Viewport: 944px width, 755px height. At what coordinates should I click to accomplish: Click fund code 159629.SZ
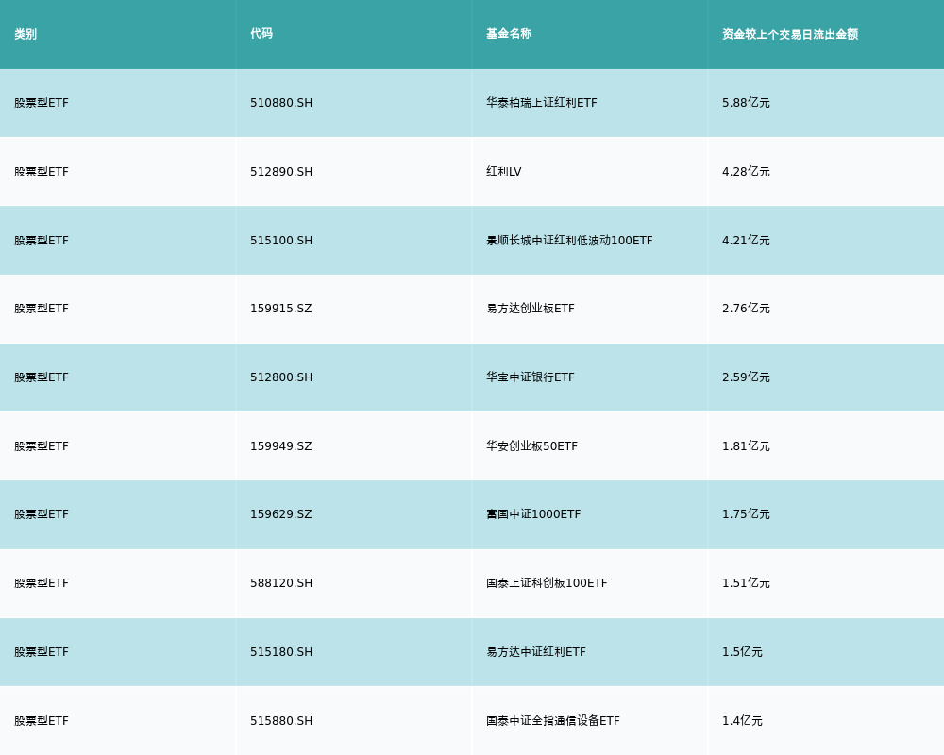tap(280, 514)
